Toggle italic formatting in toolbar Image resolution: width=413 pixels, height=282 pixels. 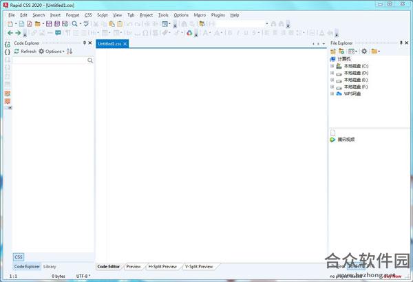pyautogui.click(x=238, y=33)
